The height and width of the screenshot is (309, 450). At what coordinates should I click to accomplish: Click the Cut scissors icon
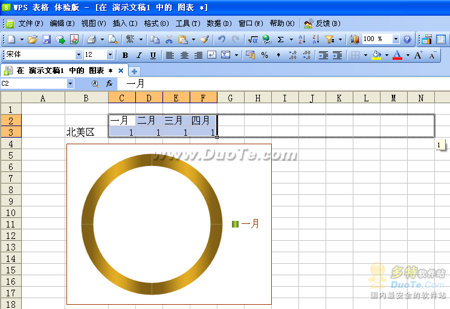tap(169, 39)
